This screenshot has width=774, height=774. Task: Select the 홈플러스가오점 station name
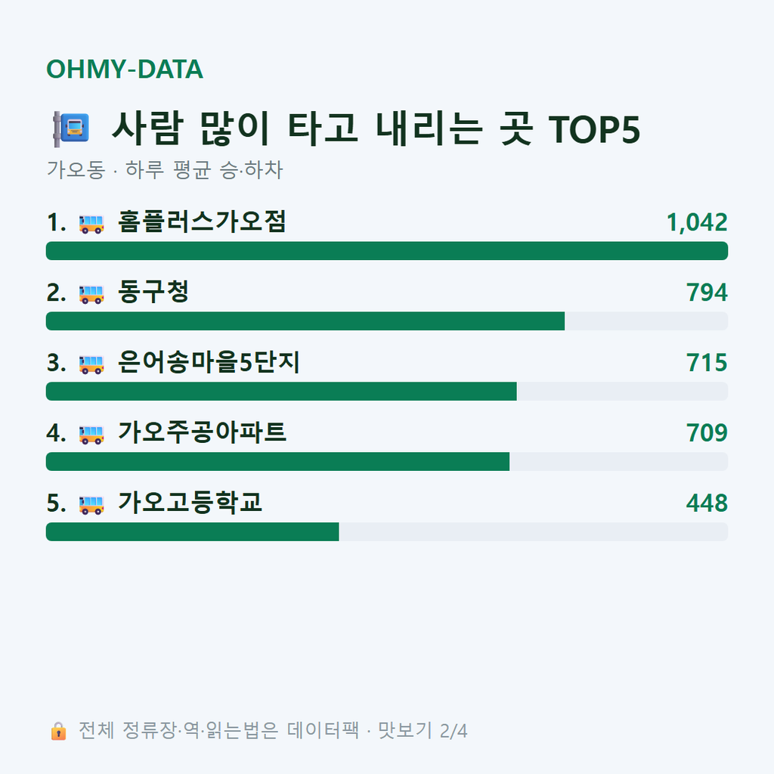coord(201,221)
